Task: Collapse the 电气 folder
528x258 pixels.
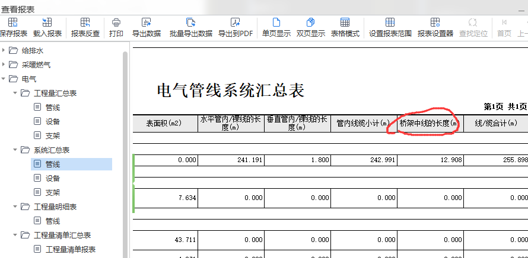Action: (x=4, y=79)
